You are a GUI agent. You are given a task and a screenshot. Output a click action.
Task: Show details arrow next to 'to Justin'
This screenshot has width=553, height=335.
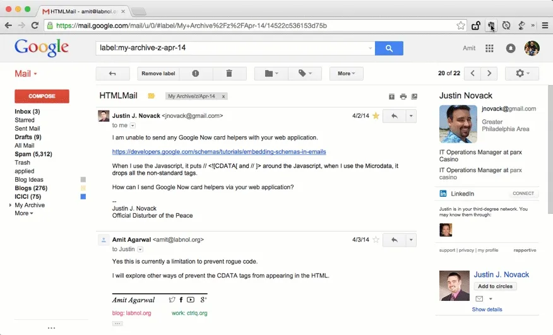click(x=140, y=249)
